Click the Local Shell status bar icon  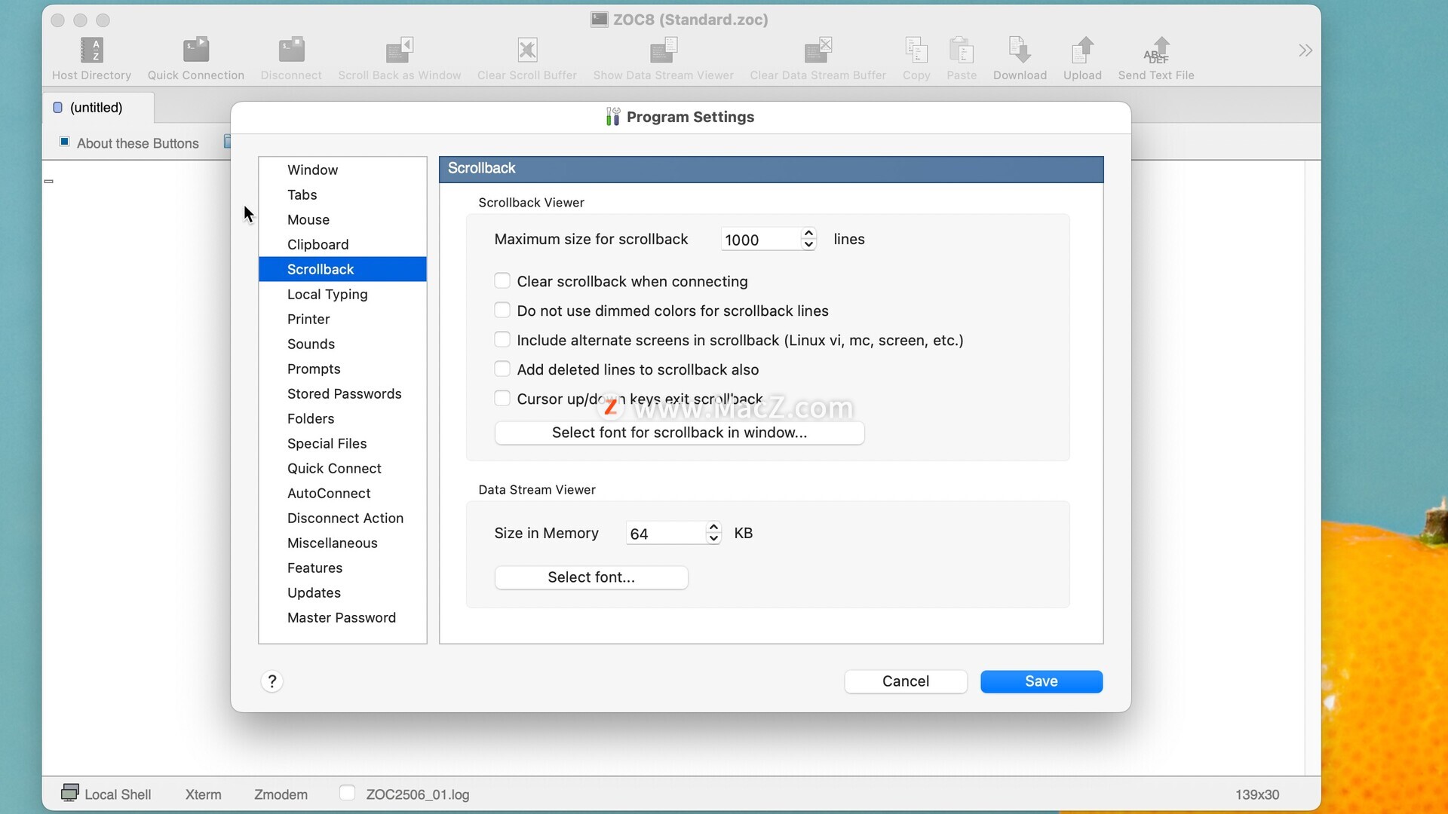[69, 793]
